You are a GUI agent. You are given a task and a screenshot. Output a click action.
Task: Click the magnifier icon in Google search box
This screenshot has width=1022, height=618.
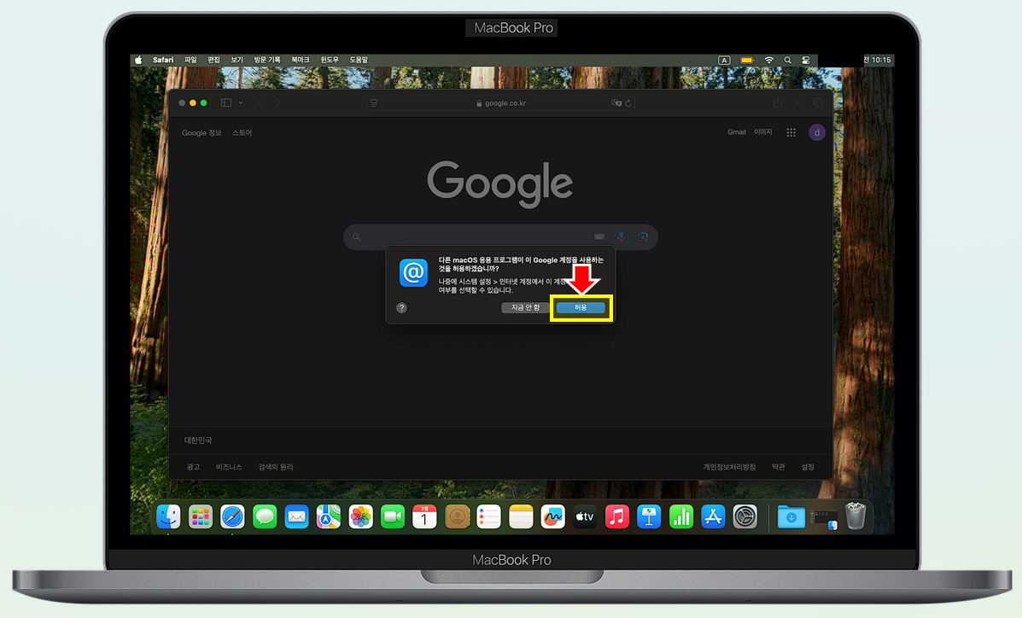tap(357, 237)
